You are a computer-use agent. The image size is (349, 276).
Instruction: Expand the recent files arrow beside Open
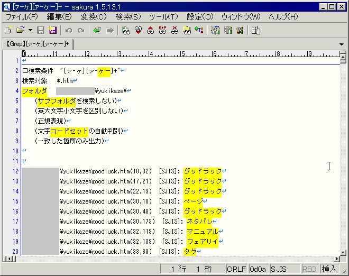pos(30,30)
